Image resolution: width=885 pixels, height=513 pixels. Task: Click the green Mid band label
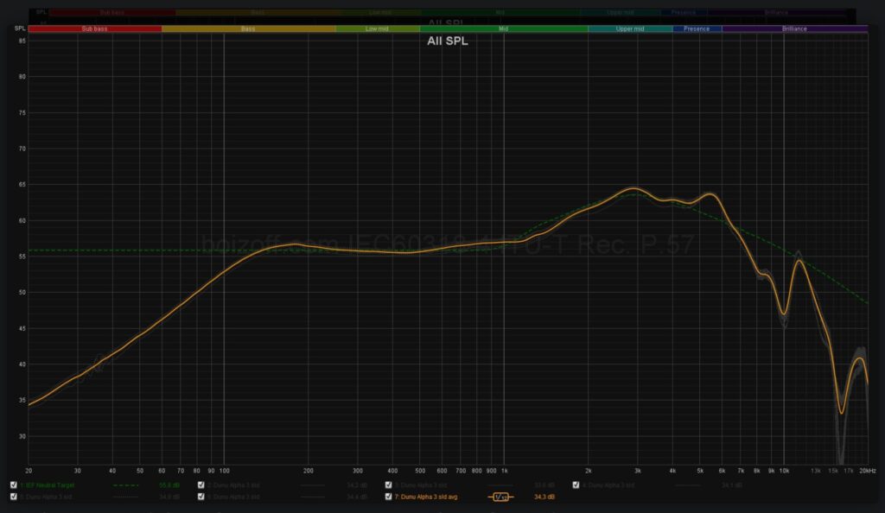point(504,28)
